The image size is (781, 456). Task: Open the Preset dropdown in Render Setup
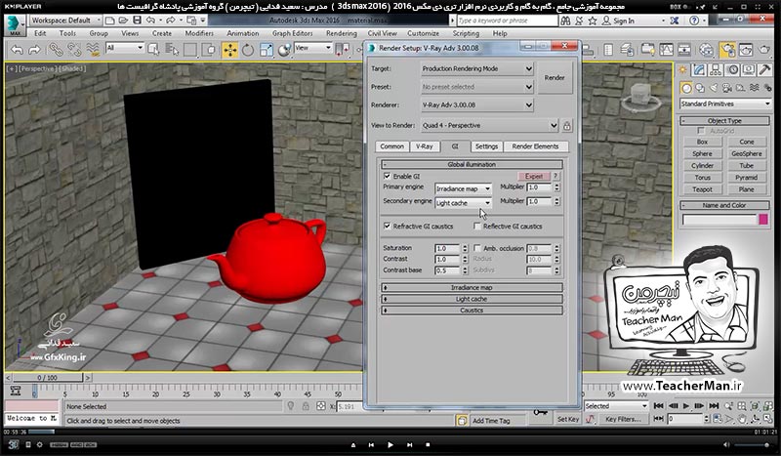(x=477, y=87)
